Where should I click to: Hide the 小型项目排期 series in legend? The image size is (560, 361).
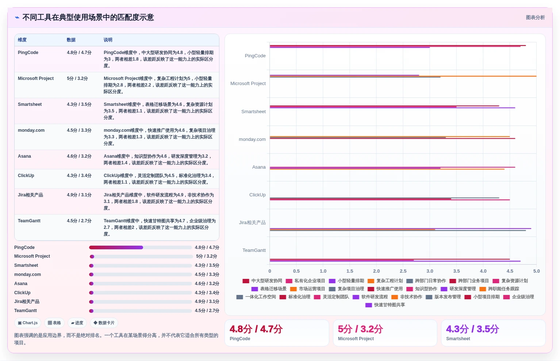(x=482, y=297)
